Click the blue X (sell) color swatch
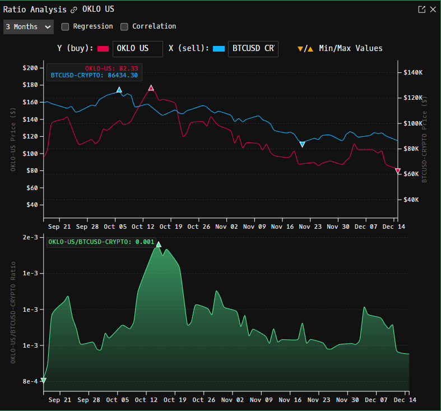This screenshot has height=411, width=441. 219,49
